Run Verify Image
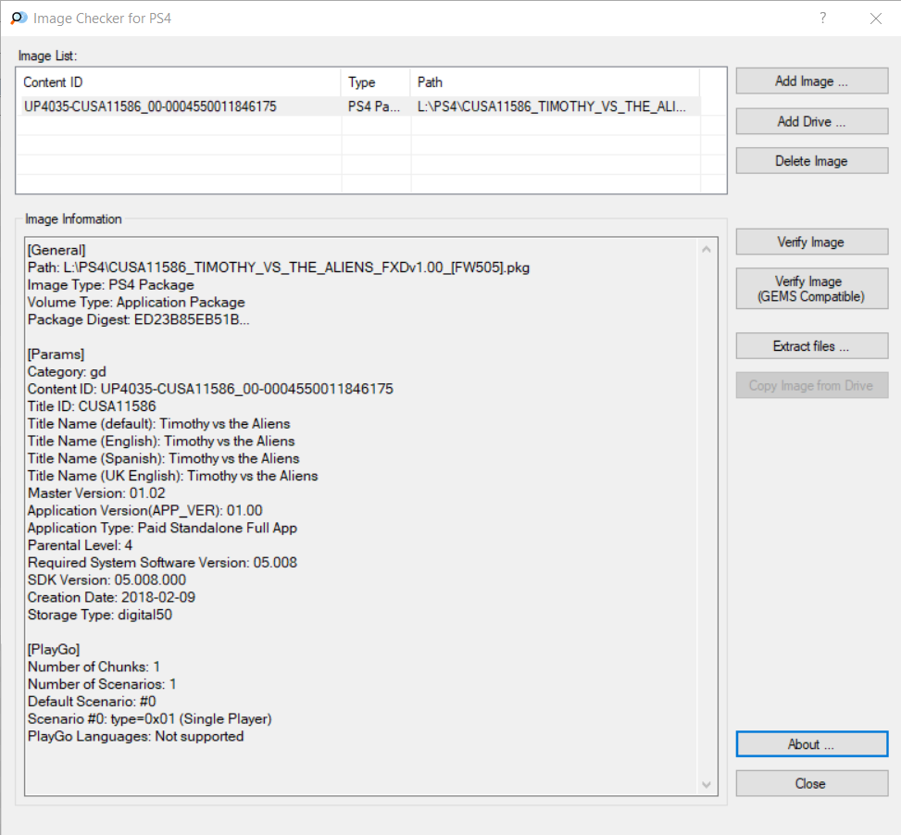 [811, 242]
